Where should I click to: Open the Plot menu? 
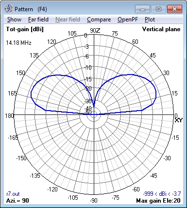(x=150, y=19)
